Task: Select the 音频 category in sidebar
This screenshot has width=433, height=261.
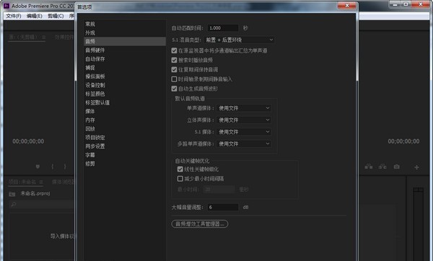Action: coord(125,41)
